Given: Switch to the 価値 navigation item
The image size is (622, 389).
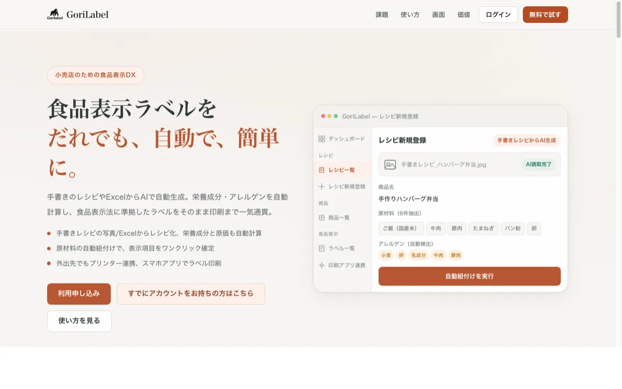Looking at the screenshot, I should point(464,15).
